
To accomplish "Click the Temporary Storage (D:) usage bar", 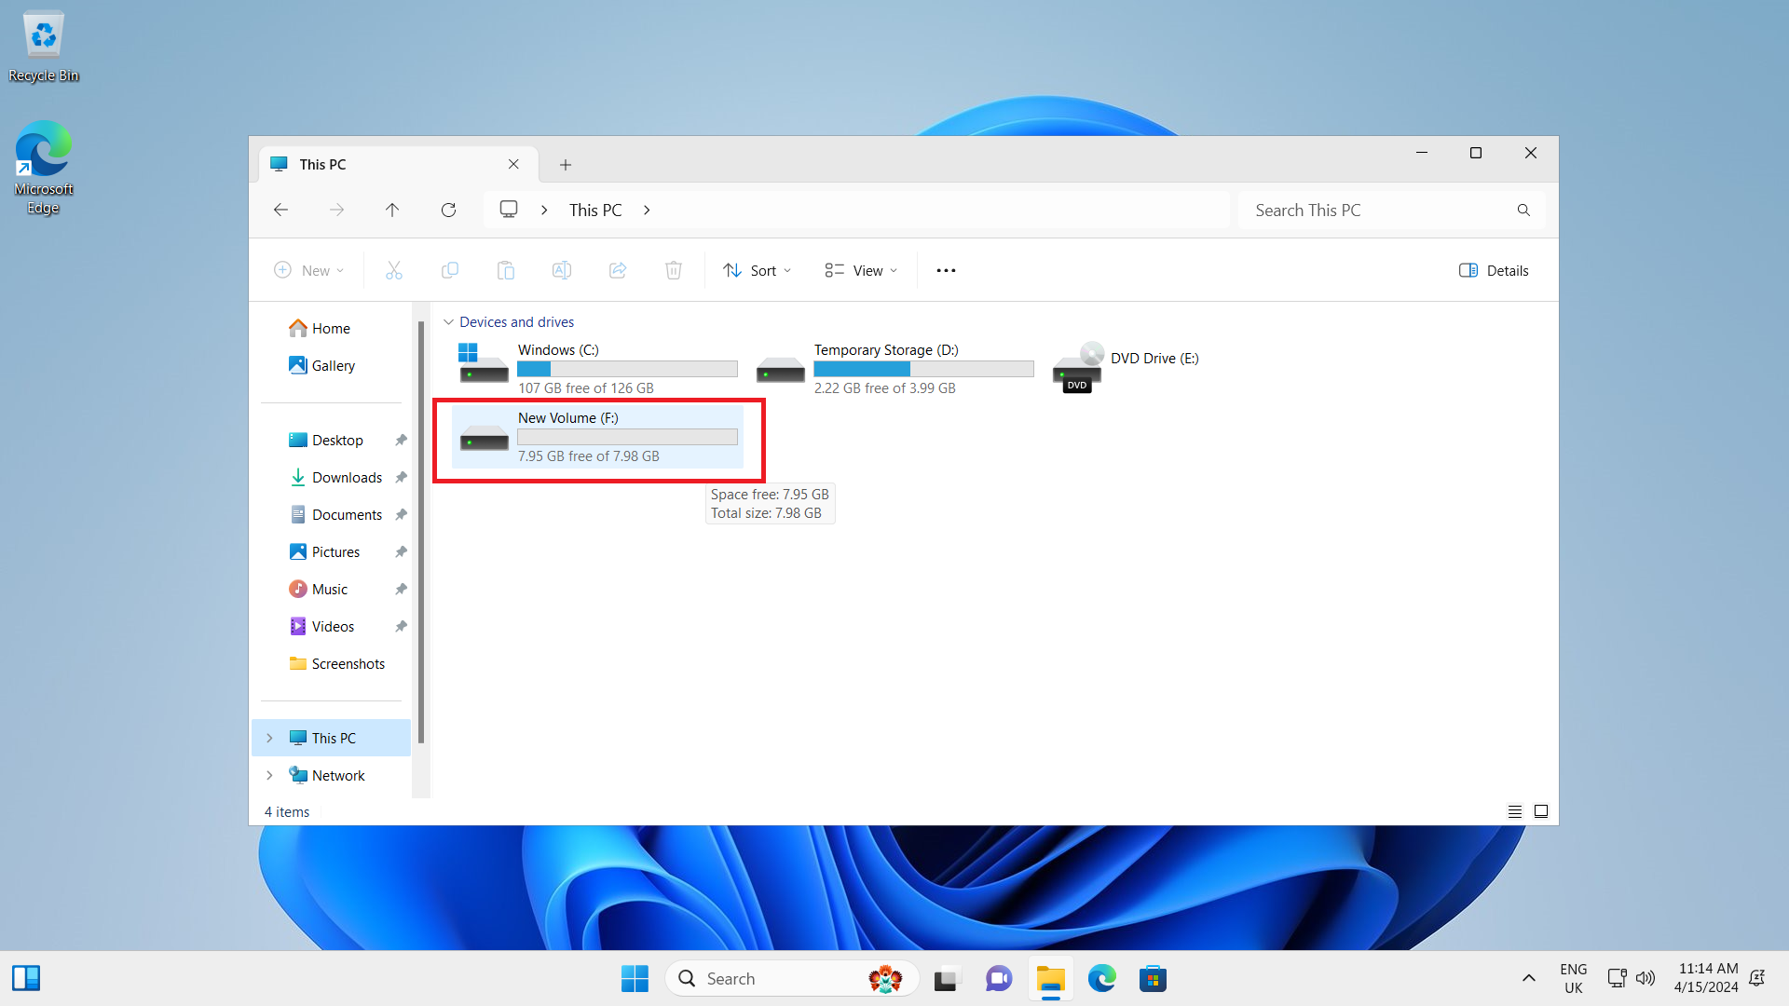I will coord(922,369).
